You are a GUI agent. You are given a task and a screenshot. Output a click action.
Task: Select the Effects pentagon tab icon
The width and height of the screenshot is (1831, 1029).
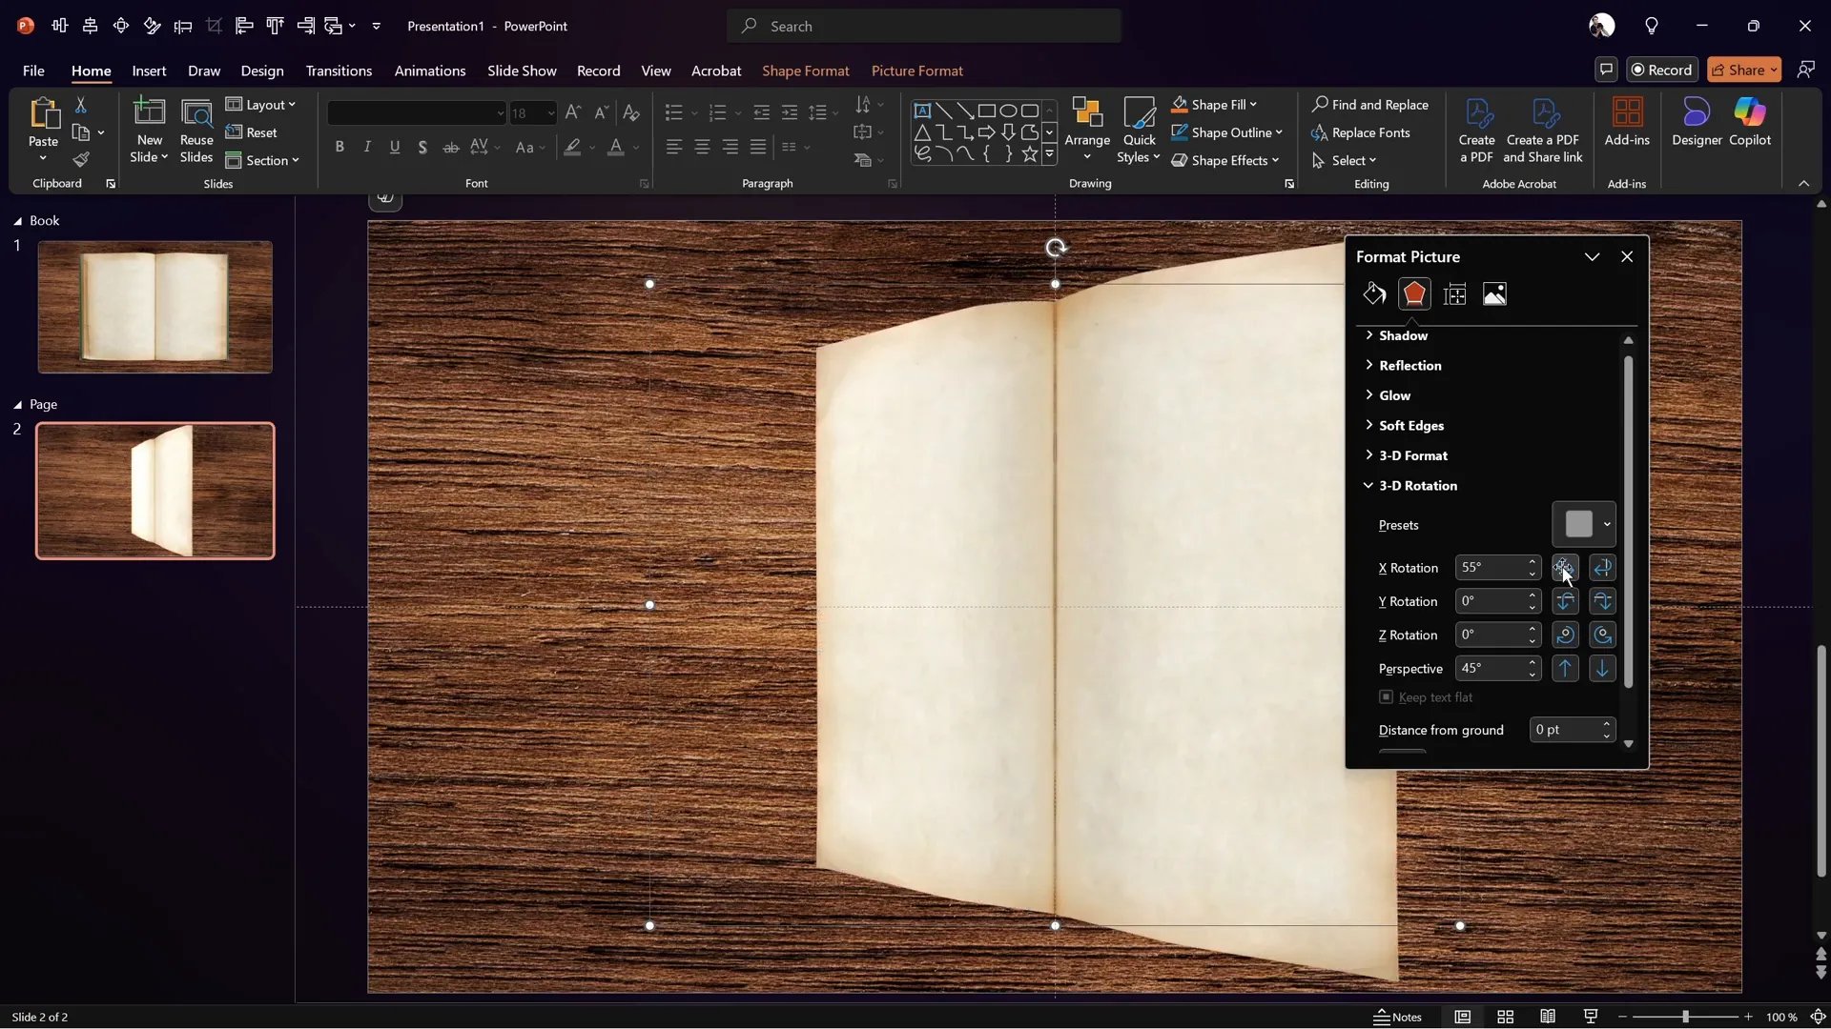(1414, 294)
